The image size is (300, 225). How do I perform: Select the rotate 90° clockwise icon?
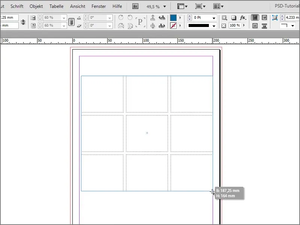click(x=121, y=18)
